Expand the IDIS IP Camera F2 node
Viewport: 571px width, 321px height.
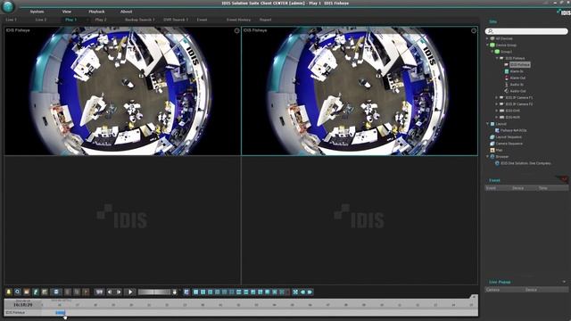497,104
